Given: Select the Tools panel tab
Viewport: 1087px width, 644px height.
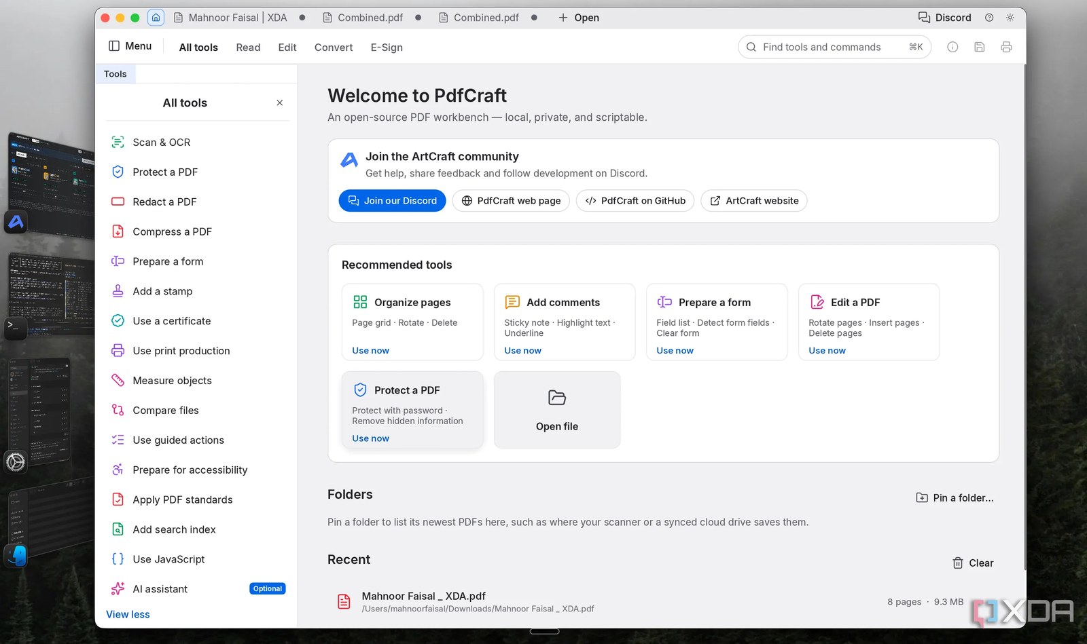Looking at the screenshot, I should pyautogui.click(x=115, y=74).
